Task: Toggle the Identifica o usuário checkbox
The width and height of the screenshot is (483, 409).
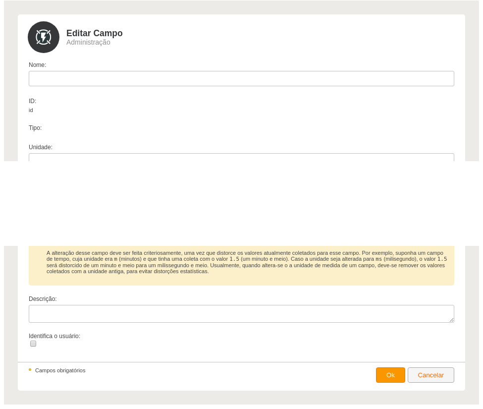Action: click(33, 344)
